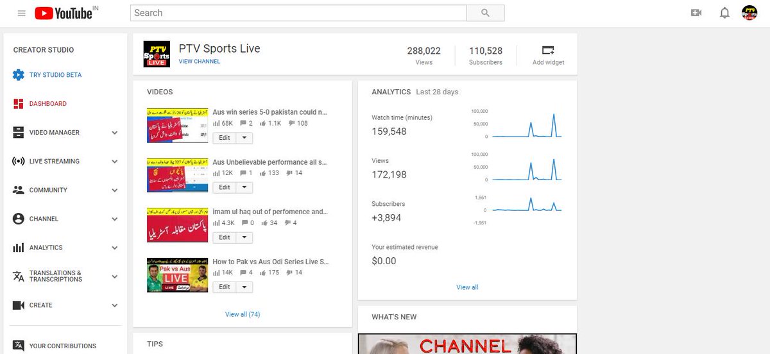The width and height of the screenshot is (770, 354).
Task: Go to YouTube home via logo
Action: click(64, 13)
